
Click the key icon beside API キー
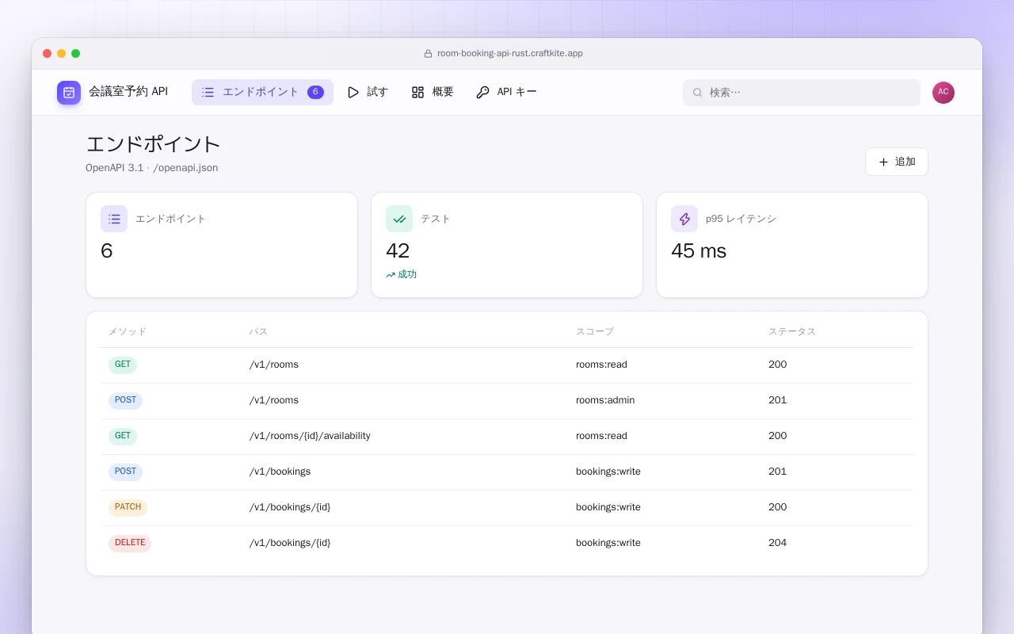click(482, 92)
